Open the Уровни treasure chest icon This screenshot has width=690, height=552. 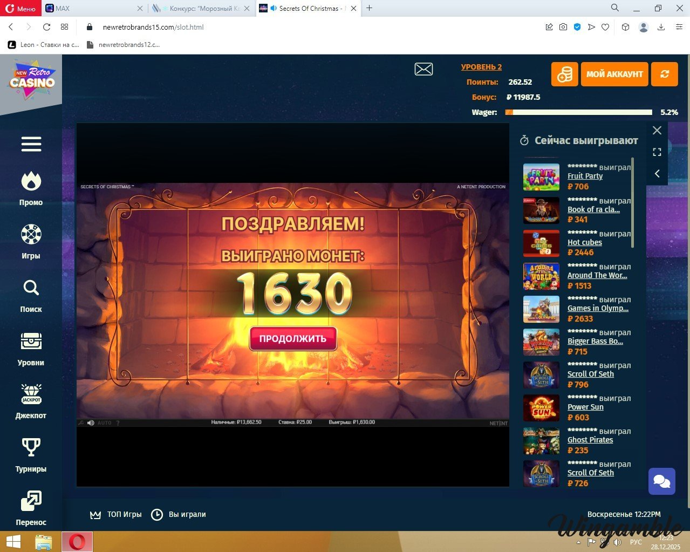[x=31, y=342]
